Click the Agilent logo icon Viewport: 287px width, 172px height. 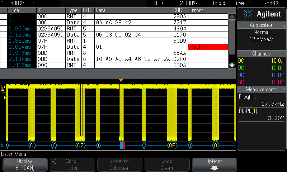pyautogui.click(x=248, y=14)
